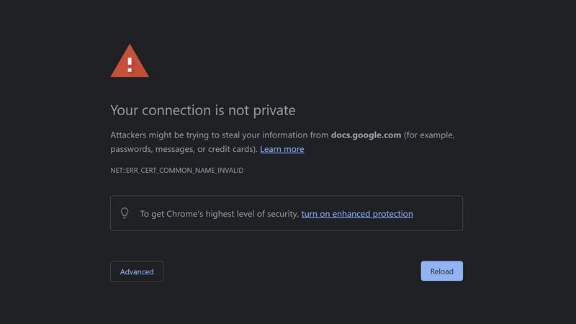This screenshot has height=324, width=576.
Task: Click inside the enhanced protection tip box
Action: click(287, 213)
